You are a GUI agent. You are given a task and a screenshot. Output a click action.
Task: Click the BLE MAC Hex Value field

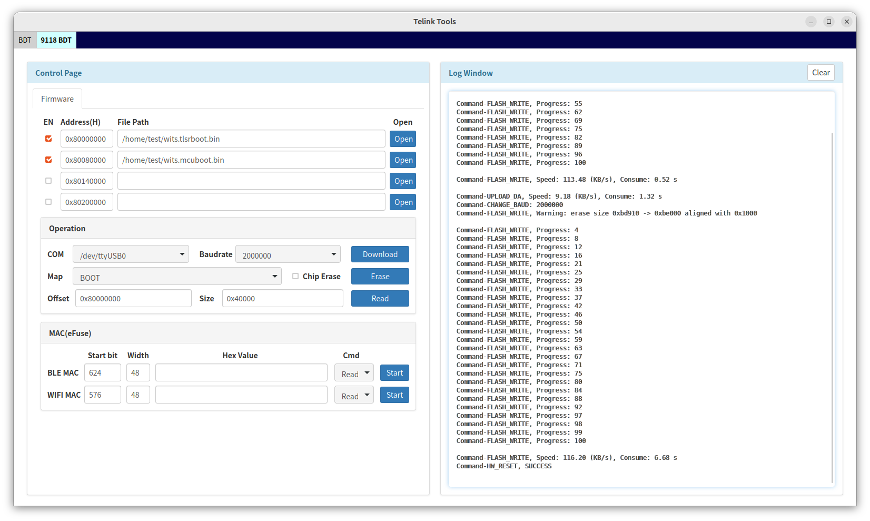241,373
